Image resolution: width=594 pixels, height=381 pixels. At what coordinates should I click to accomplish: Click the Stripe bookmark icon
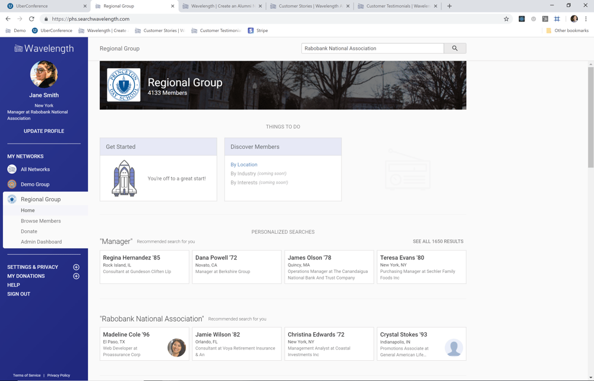(251, 31)
